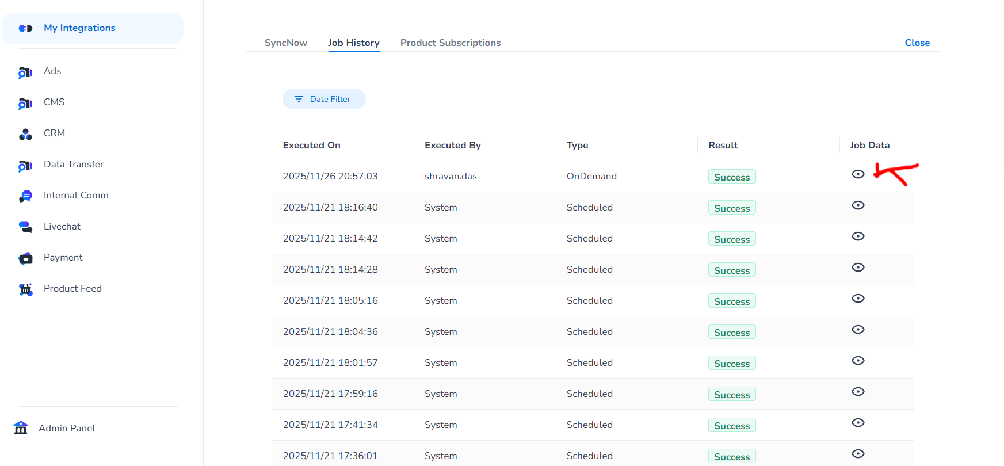Open the Product Subscriptions tab
1004x466 pixels.
[x=451, y=43]
